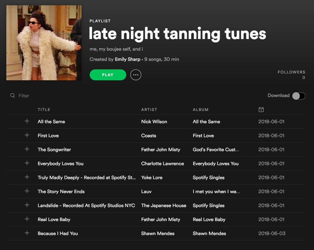Click the plus icon next to The Songwriter
This screenshot has width=314, height=250.
click(x=27, y=149)
